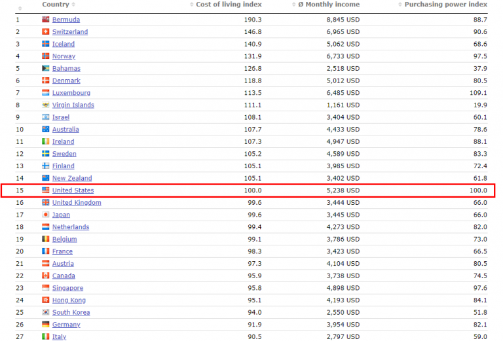Click the Bermuda flag icon
This screenshot has height=341, width=503.
coord(46,19)
